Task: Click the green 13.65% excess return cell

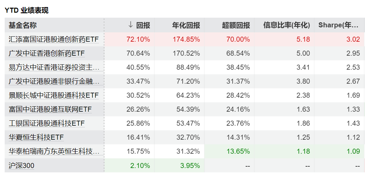Action: 238,151
